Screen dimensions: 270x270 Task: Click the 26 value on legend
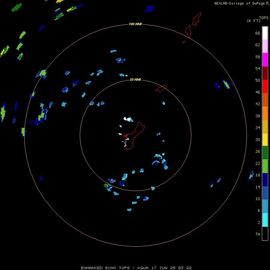coord(258,151)
